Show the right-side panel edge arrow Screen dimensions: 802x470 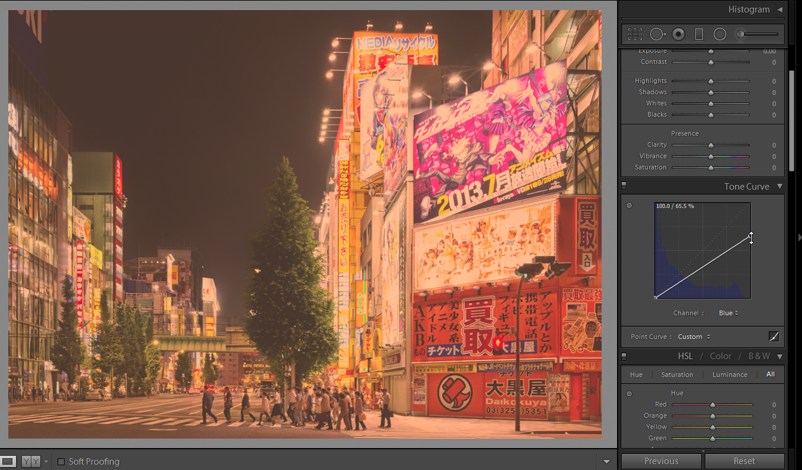pos(799,237)
